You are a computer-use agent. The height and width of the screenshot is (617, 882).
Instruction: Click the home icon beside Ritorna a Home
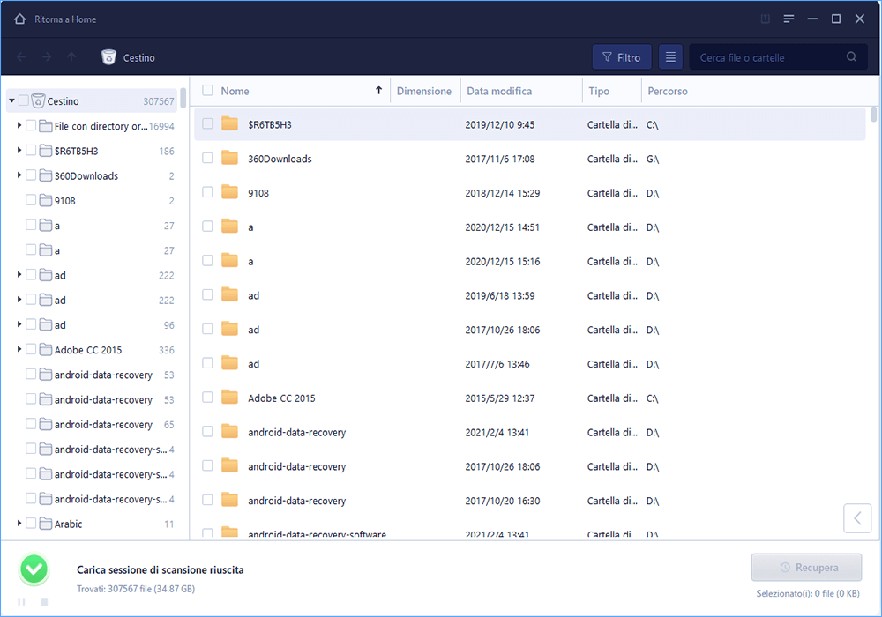coord(19,19)
